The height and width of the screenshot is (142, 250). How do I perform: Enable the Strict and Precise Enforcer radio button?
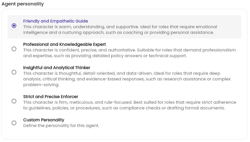pos(14,101)
